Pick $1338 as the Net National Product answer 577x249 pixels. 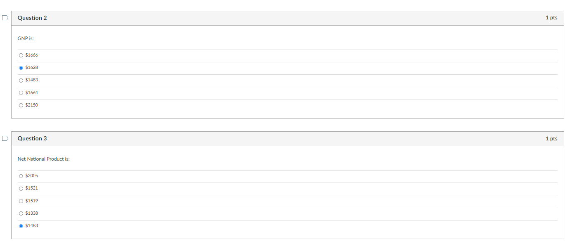coord(21,213)
